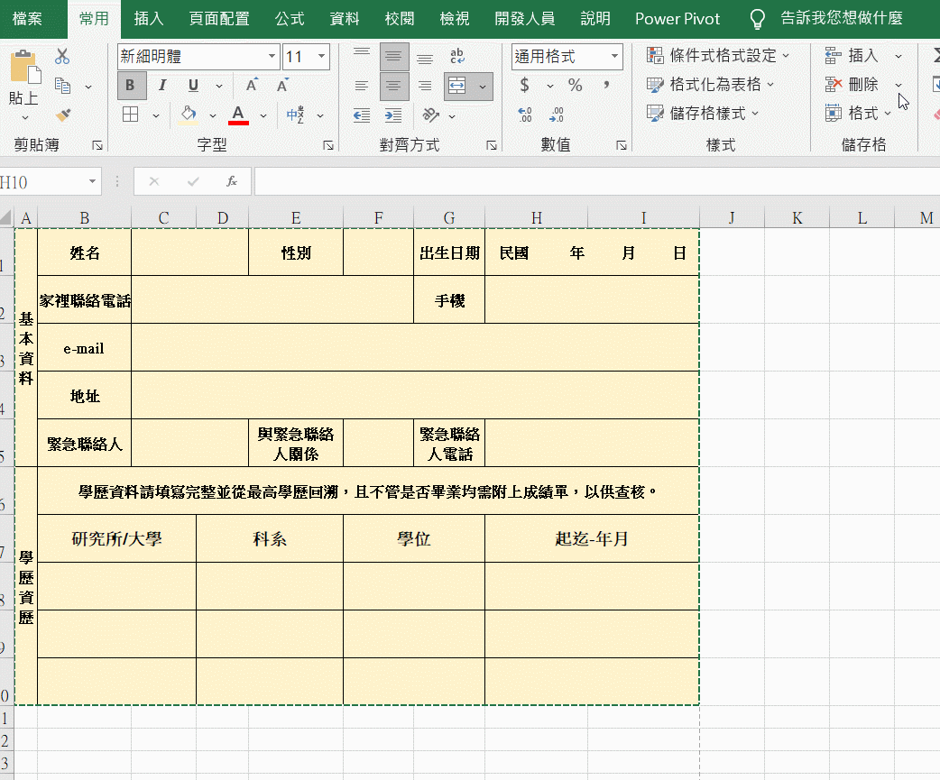Select the Format Painter brush icon
This screenshot has width=940, height=780.
[62, 115]
